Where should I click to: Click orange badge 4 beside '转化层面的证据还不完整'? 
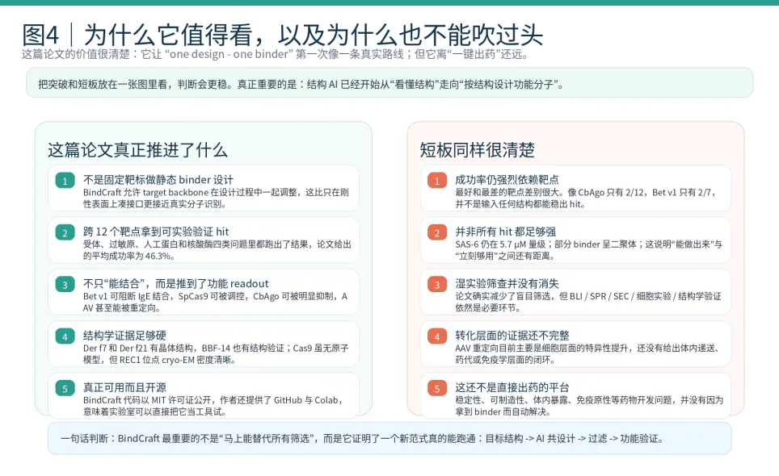437,336
